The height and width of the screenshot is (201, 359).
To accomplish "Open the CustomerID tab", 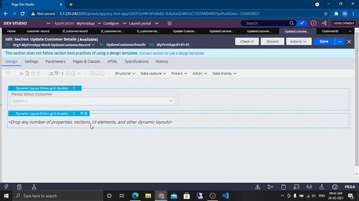I will point(330,31).
